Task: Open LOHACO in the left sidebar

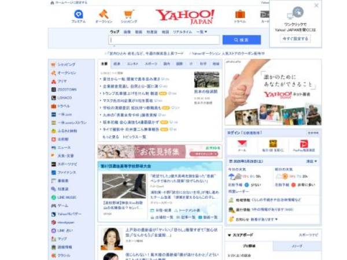Action: 65,98
